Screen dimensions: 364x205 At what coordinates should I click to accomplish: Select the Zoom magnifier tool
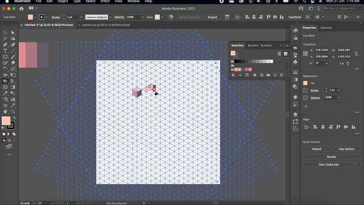pos(13,112)
